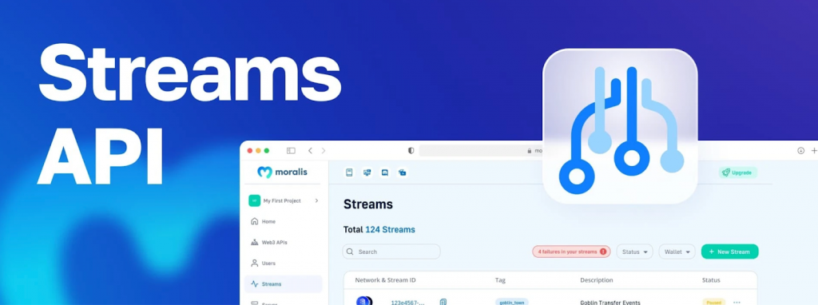
Task: Open the speech-bubble icon third in the top icon row
Action: tap(384, 172)
